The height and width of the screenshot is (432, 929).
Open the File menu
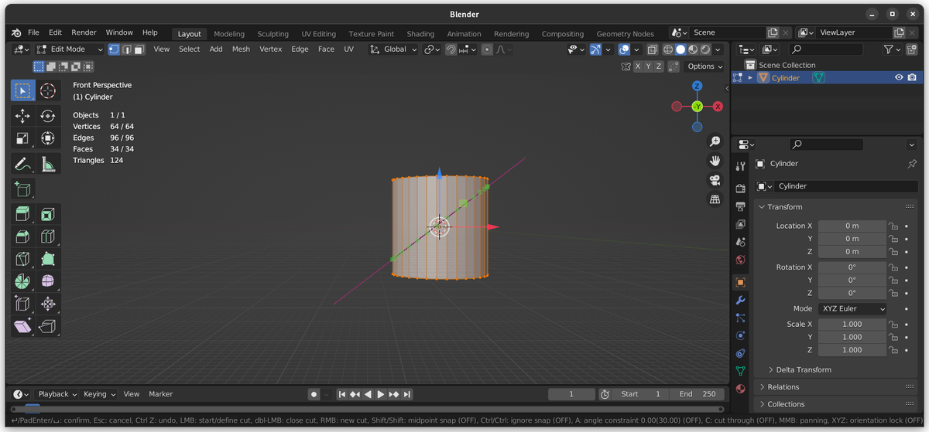coord(33,32)
